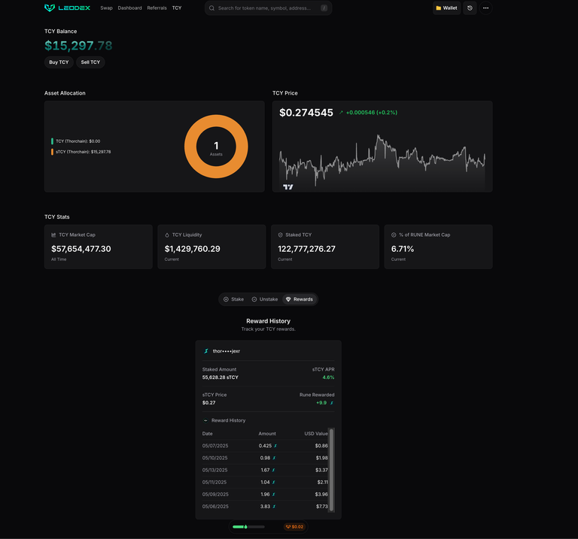Click the orange $0.02 gas badge
The height and width of the screenshot is (539, 578).
pos(294,527)
